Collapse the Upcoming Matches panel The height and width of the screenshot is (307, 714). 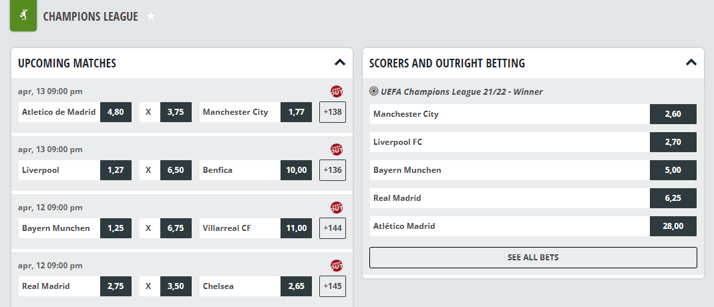pyautogui.click(x=340, y=63)
